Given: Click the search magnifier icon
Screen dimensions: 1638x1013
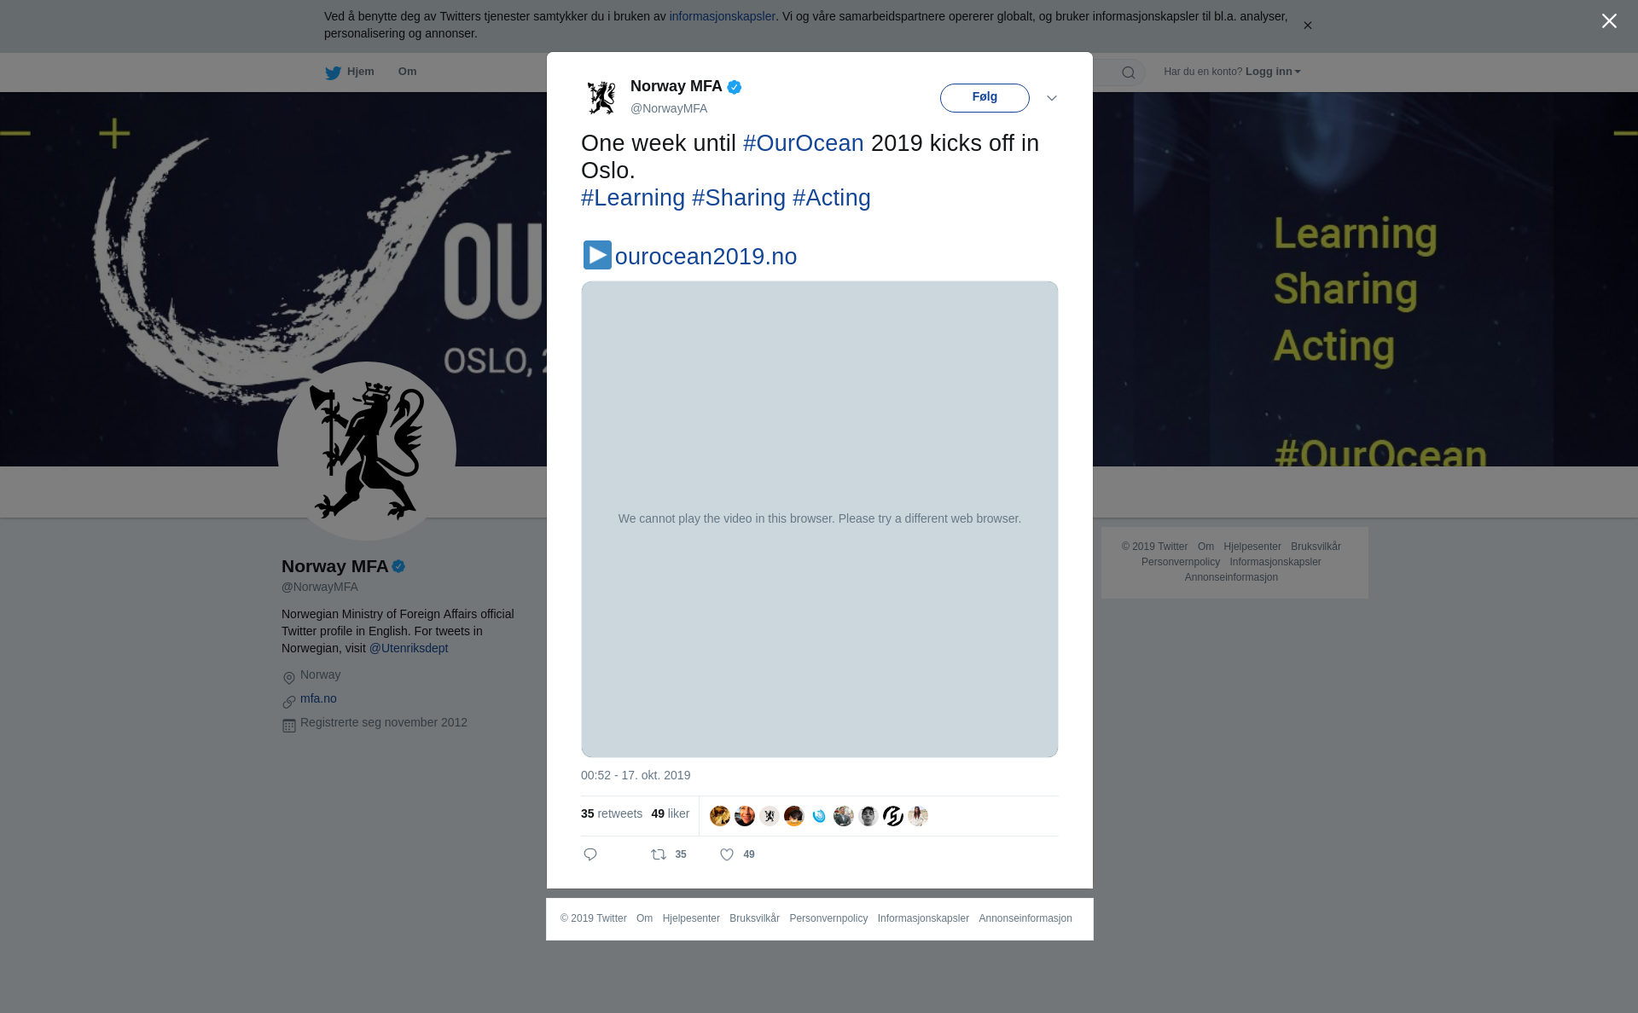Looking at the screenshot, I should [x=1128, y=72].
